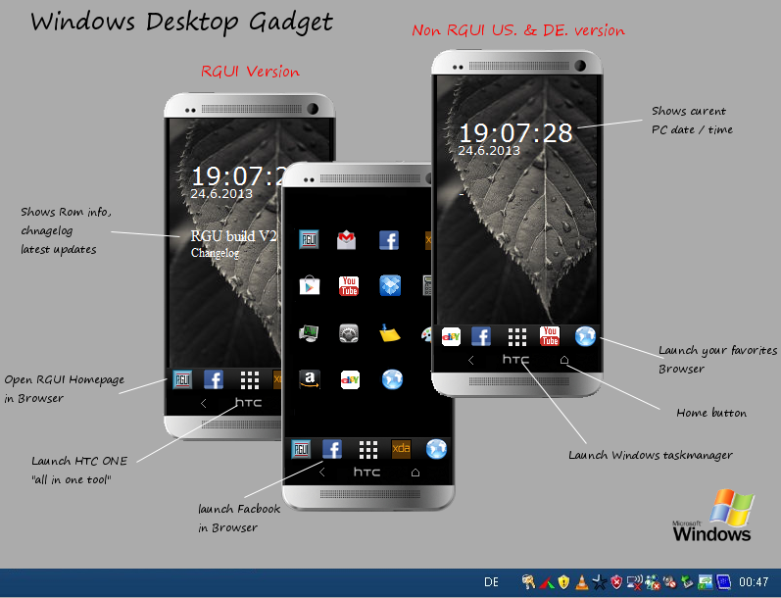Screen dimensions: 781x598
Task: Click the RGUI icon in middle phone's dock
Action: click(x=301, y=449)
